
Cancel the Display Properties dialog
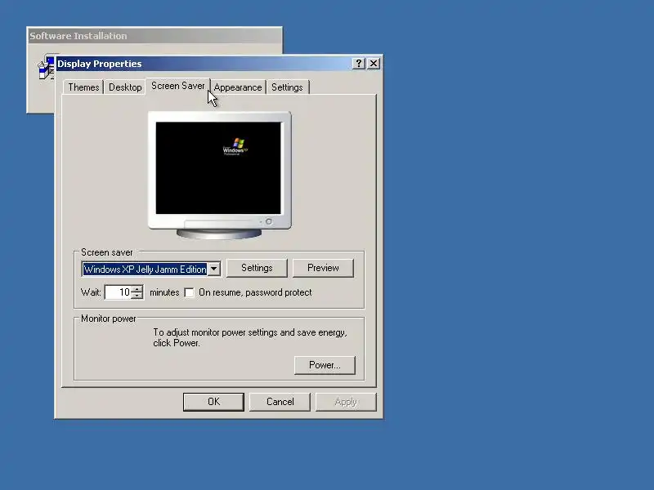tap(280, 402)
